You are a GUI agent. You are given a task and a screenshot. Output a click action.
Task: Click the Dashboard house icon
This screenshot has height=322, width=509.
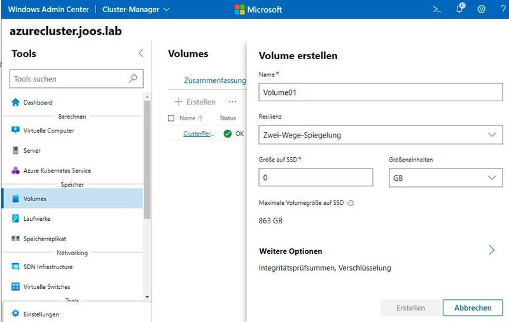tap(15, 102)
